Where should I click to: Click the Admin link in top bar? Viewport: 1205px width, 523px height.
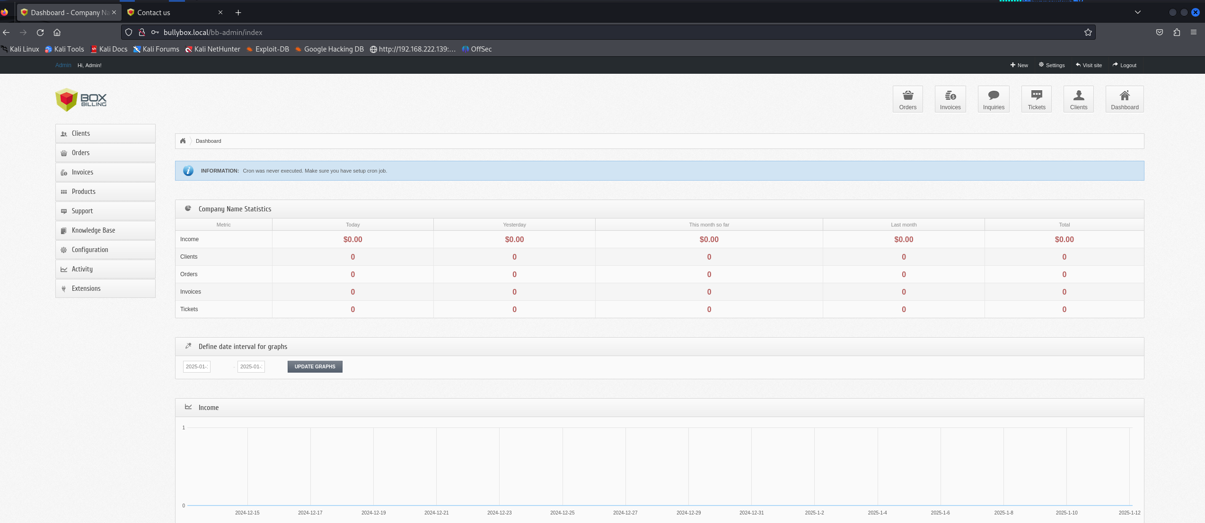63,65
